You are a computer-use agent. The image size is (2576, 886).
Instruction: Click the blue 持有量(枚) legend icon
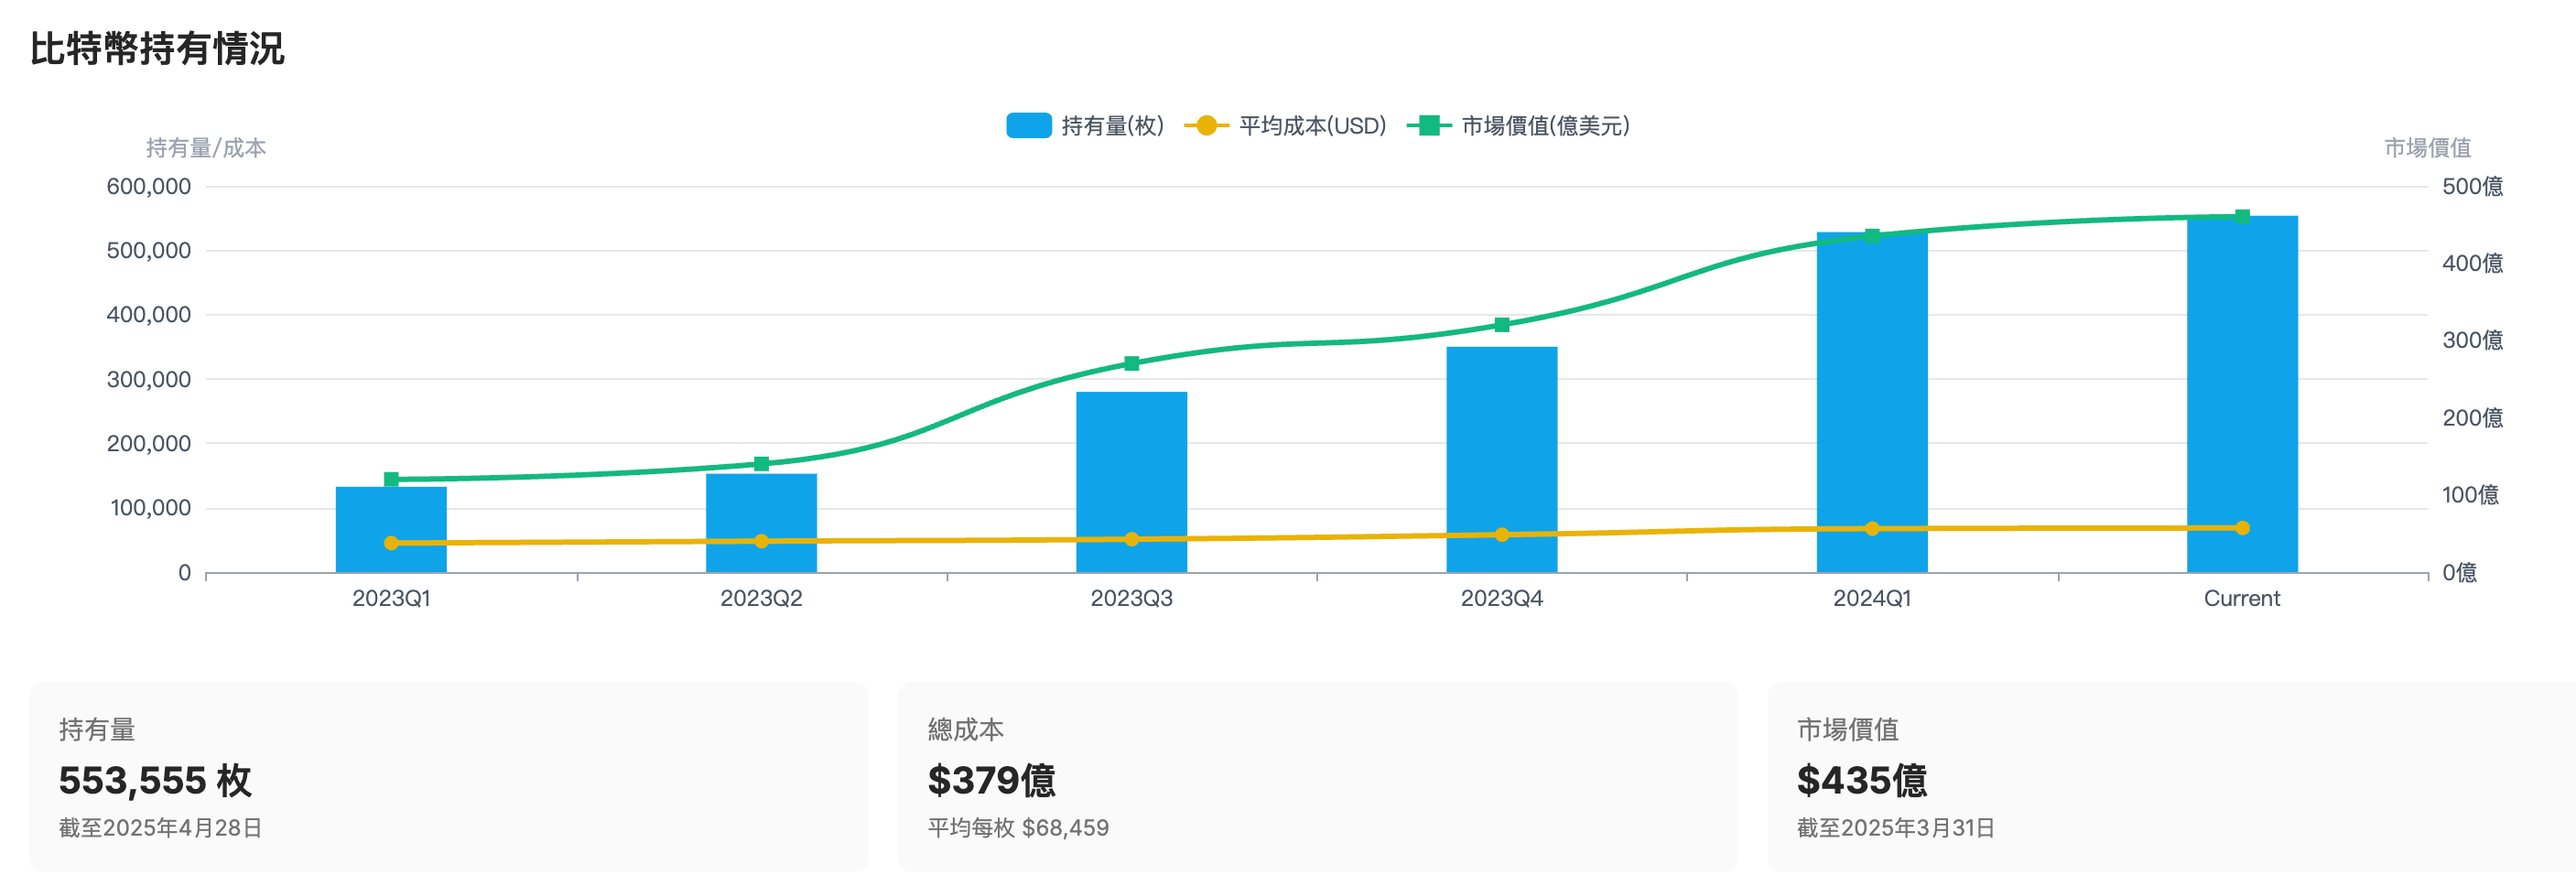coord(1029,126)
